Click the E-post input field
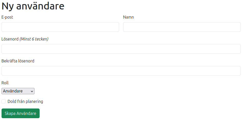This screenshot has height=122, width=242. 60,27
